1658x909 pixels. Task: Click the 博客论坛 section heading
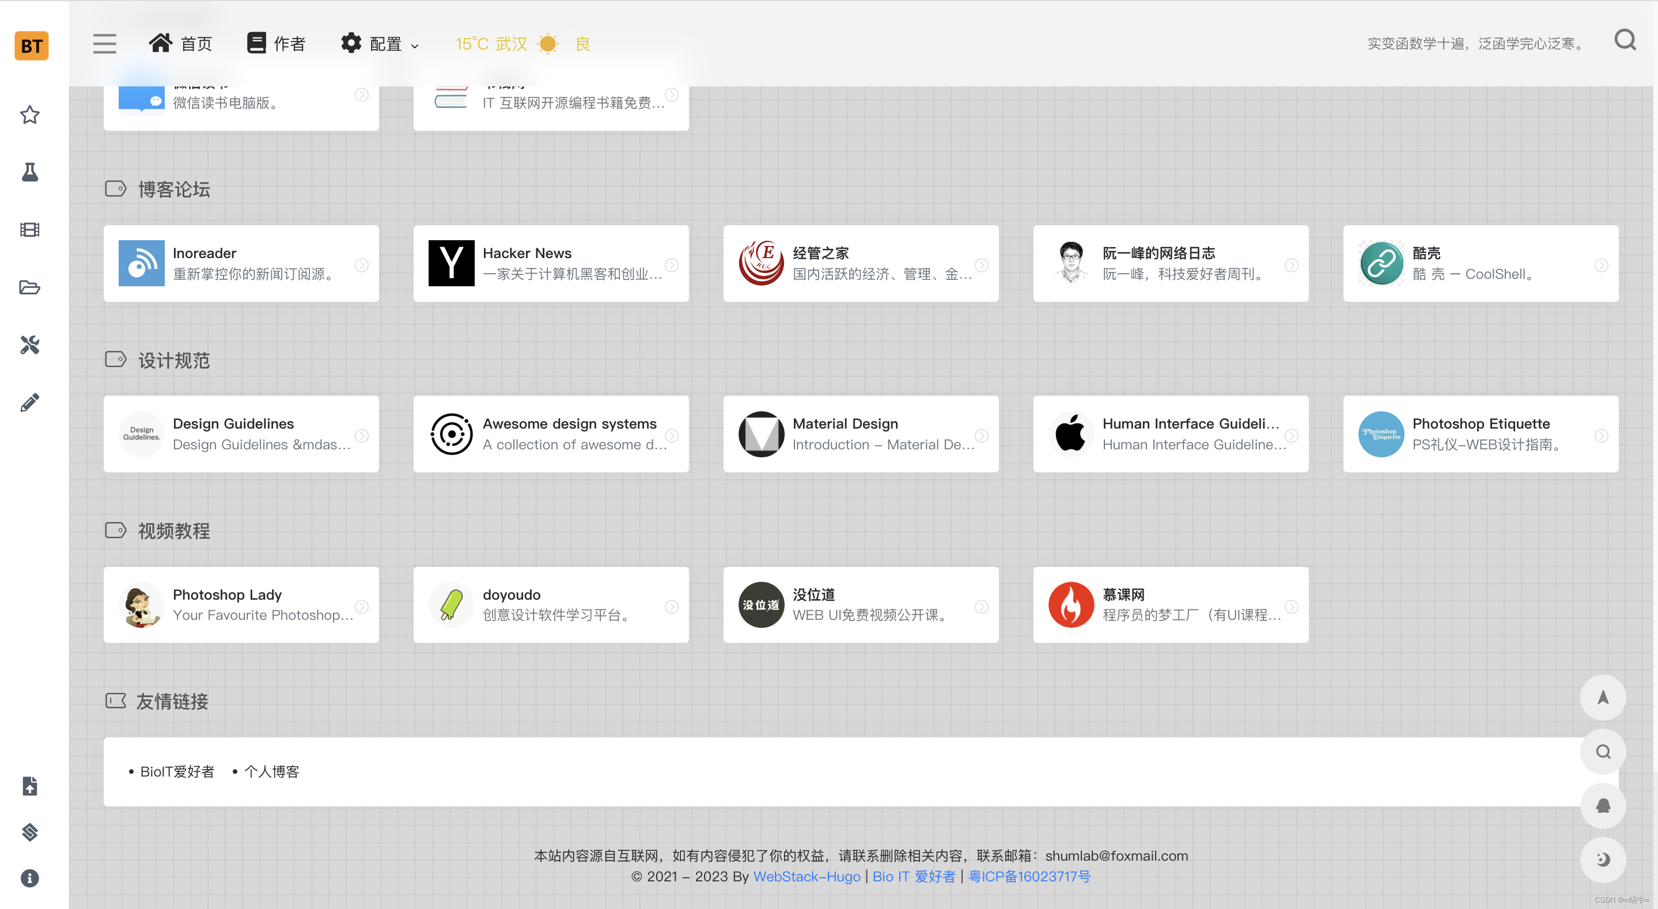(174, 190)
